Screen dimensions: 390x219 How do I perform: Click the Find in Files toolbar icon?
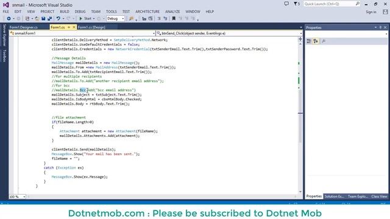[x=132, y=19]
